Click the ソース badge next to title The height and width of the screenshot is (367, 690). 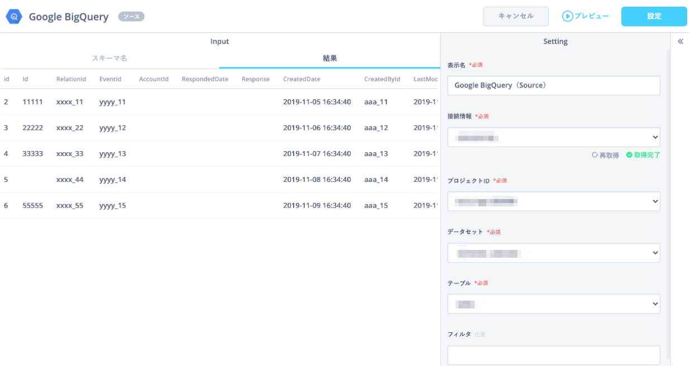click(131, 17)
